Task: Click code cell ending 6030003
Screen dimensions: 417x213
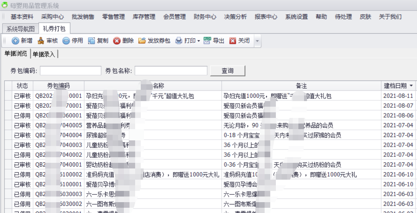Action: pyautogui.click(x=59, y=194)
